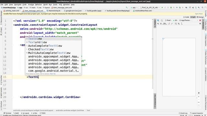
Task: Open the SDK Manager icon
Action: click(x=199, y=7)
